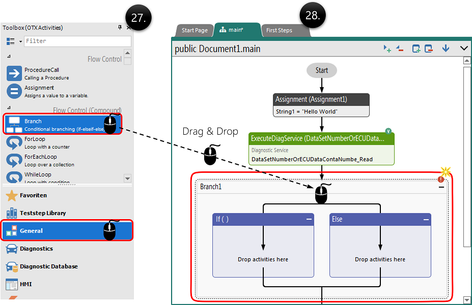Select the ProcedureCall activity icon
The height and width of the screenshot is (305, 472).
14,74
